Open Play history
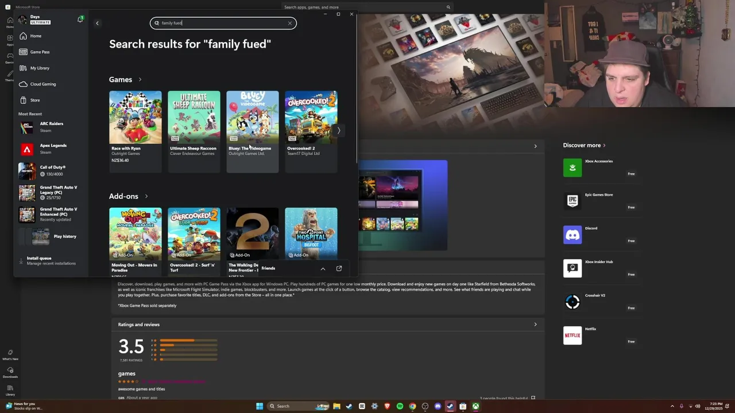The width and height of the screenshot is (735, 413). tap(51, 236)
